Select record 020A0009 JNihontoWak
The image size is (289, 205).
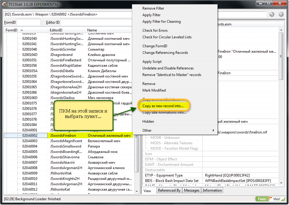point(69,173)
